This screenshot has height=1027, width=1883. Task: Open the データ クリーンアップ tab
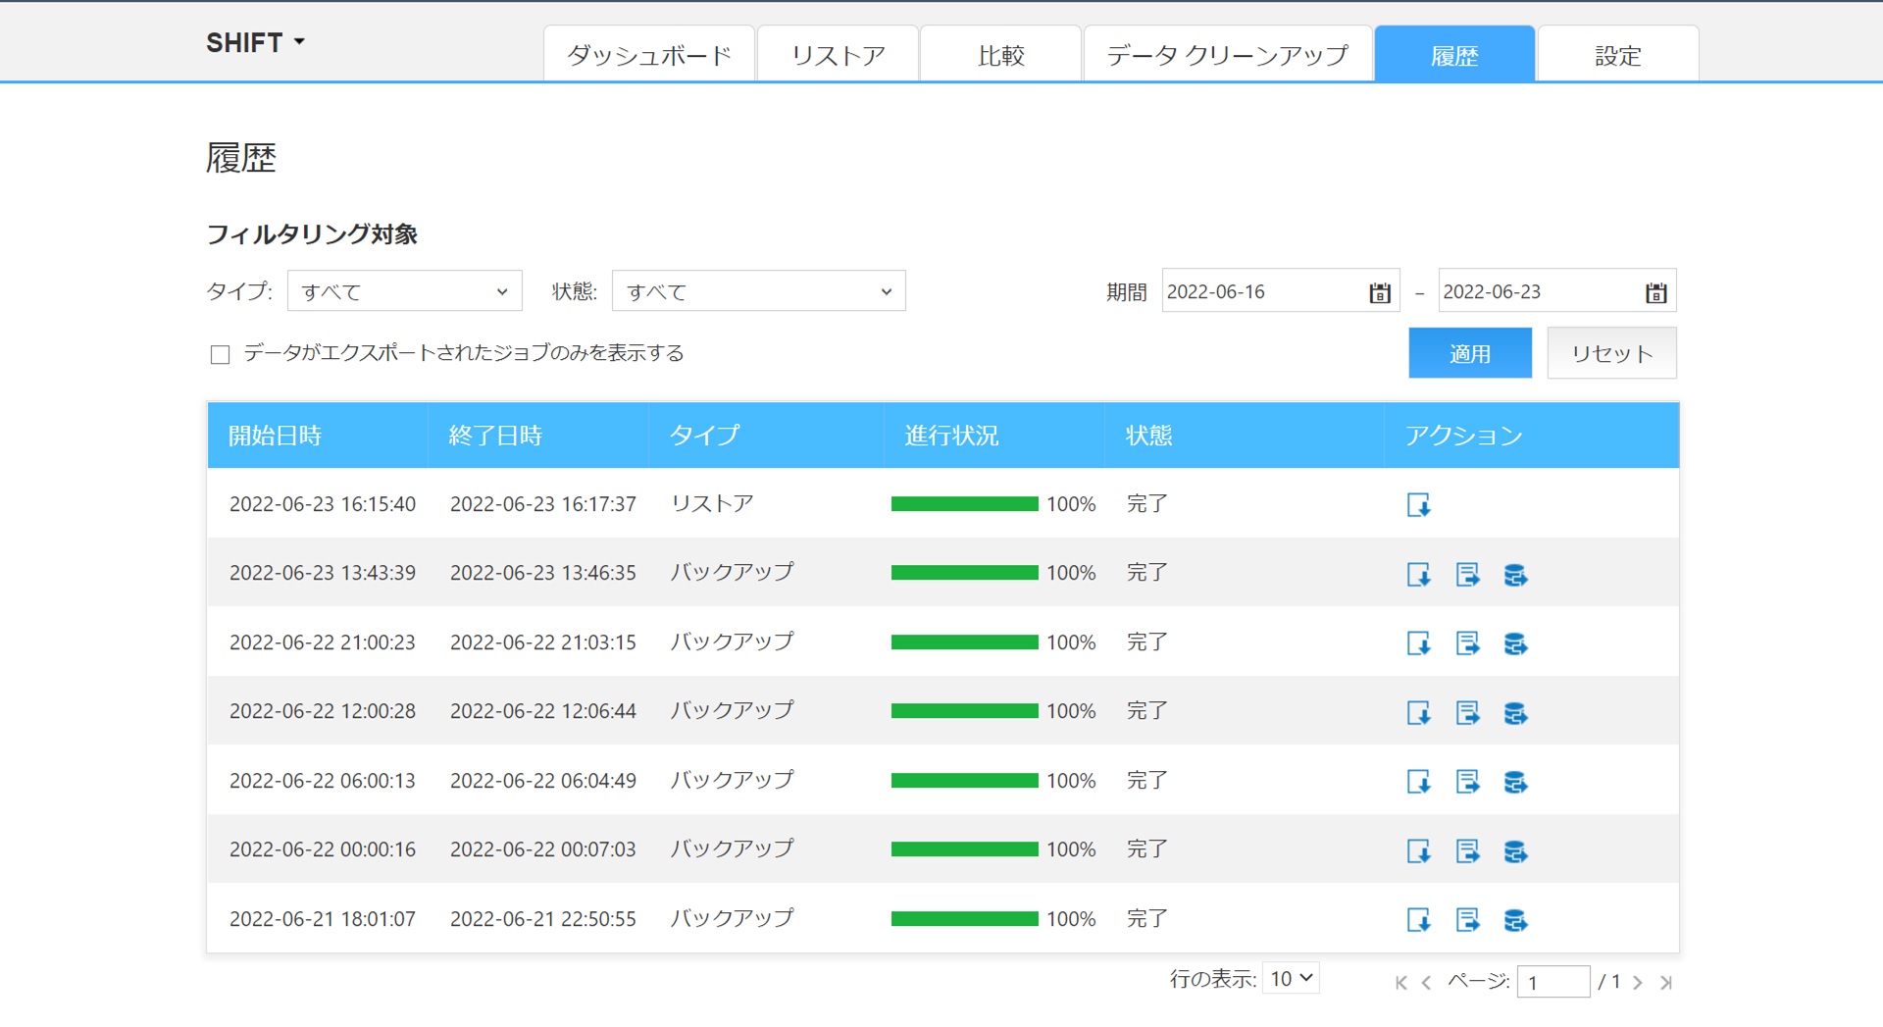[1228, 55]
